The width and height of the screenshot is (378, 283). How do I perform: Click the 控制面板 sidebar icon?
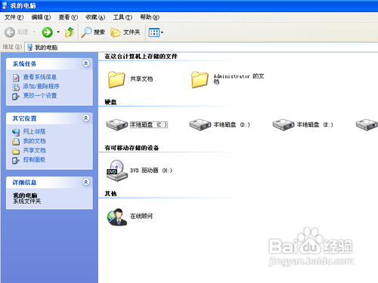click(16, 160)
